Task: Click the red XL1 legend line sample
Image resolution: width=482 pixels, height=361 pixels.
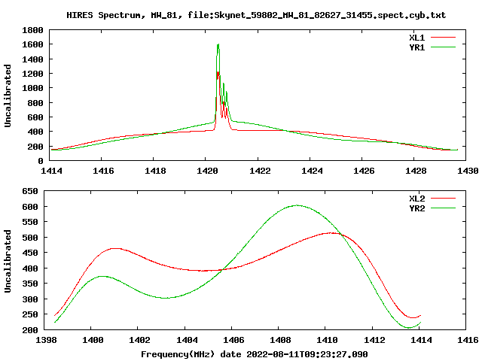Action: pyautogui.click(x=443, y=38)
